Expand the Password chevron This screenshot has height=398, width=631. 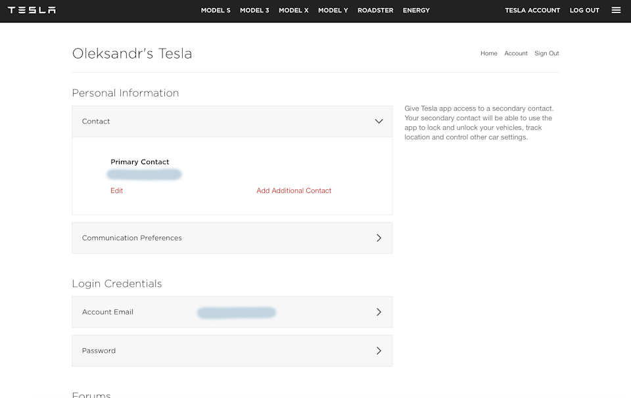379,351
